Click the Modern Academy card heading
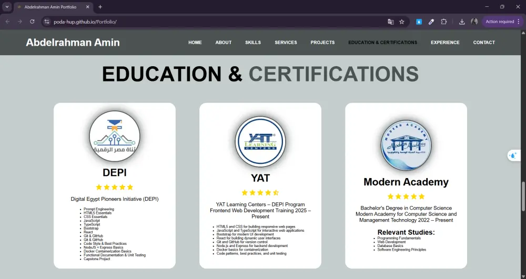This screenshot has width=526, height=279. (x=406, y=182)
